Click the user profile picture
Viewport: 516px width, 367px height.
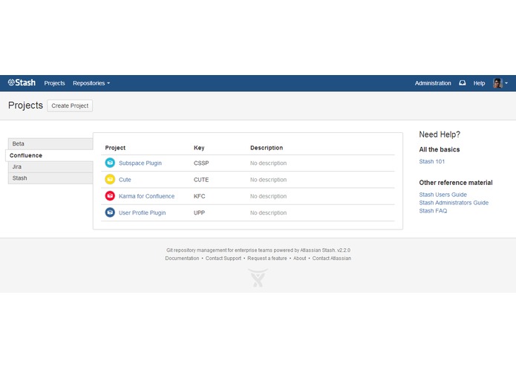click(497, 83)
